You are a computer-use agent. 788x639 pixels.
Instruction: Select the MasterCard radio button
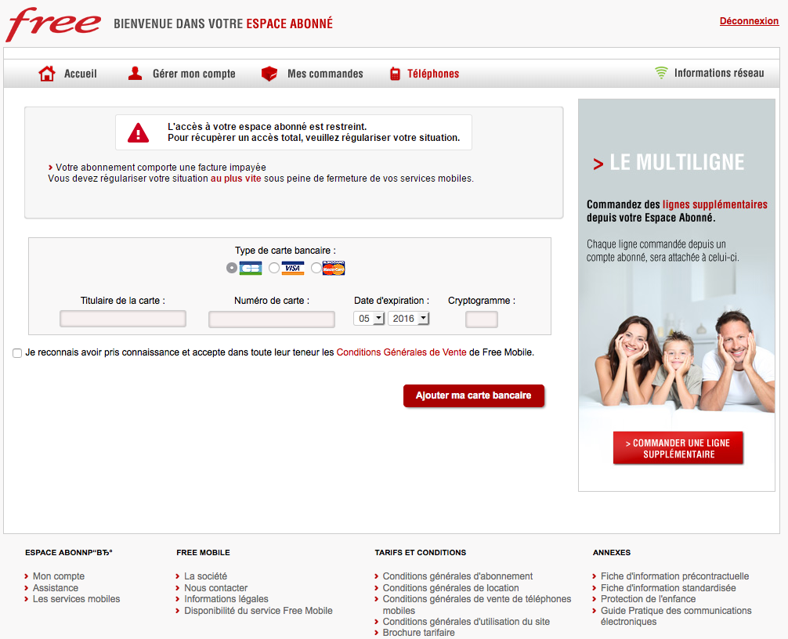pyautogui.click(x=316, y=269)
